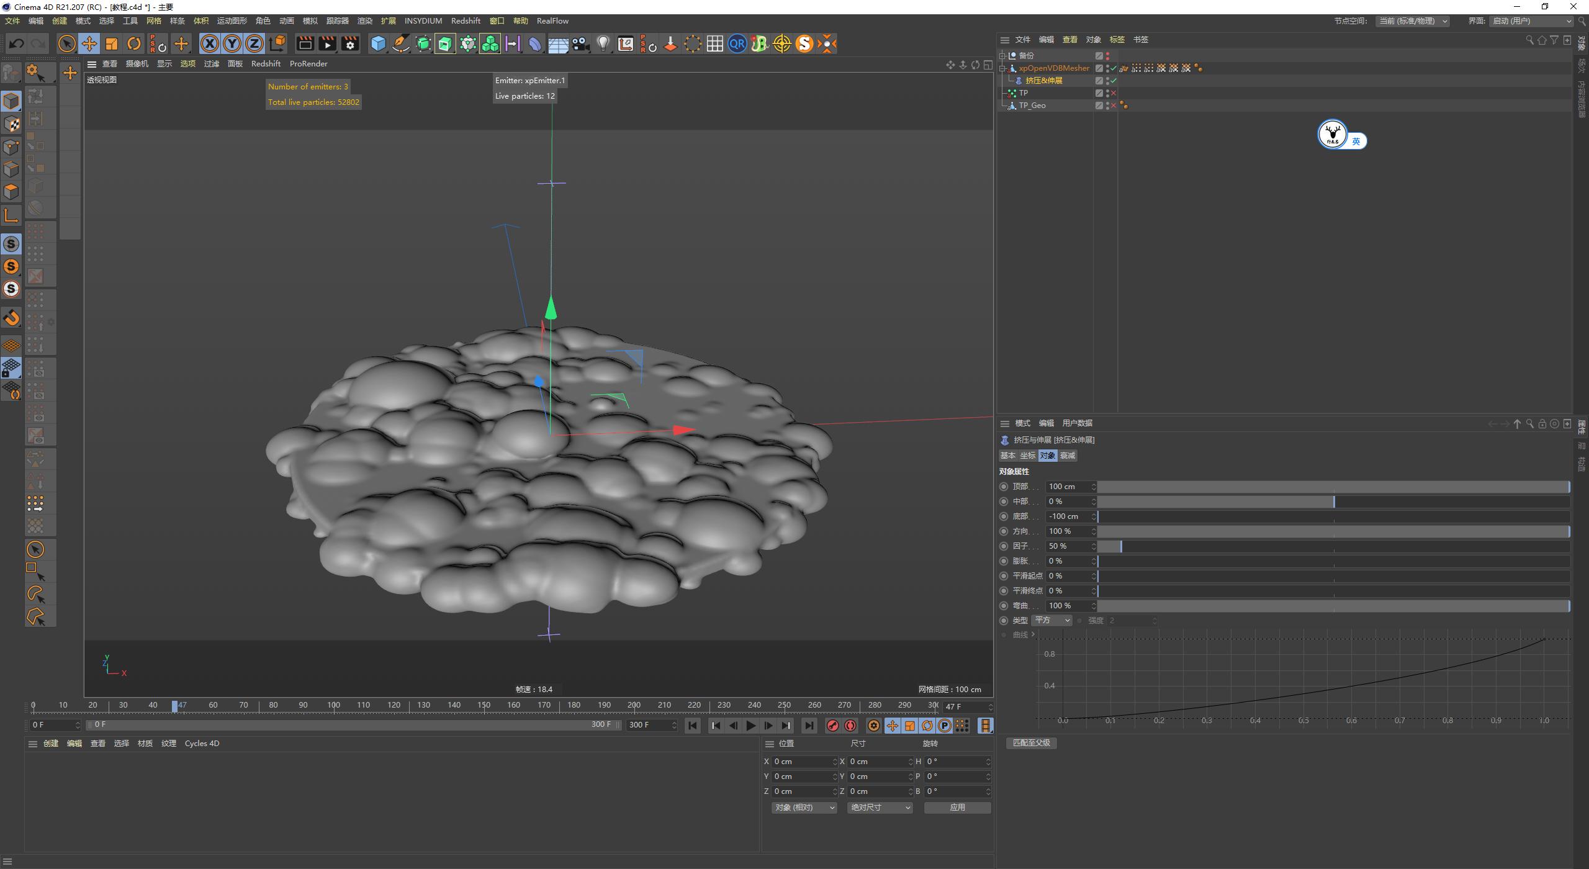Select the Move tool in the toolbar
This screenshot has height=869, width=1589.
(x=89, y=43)
